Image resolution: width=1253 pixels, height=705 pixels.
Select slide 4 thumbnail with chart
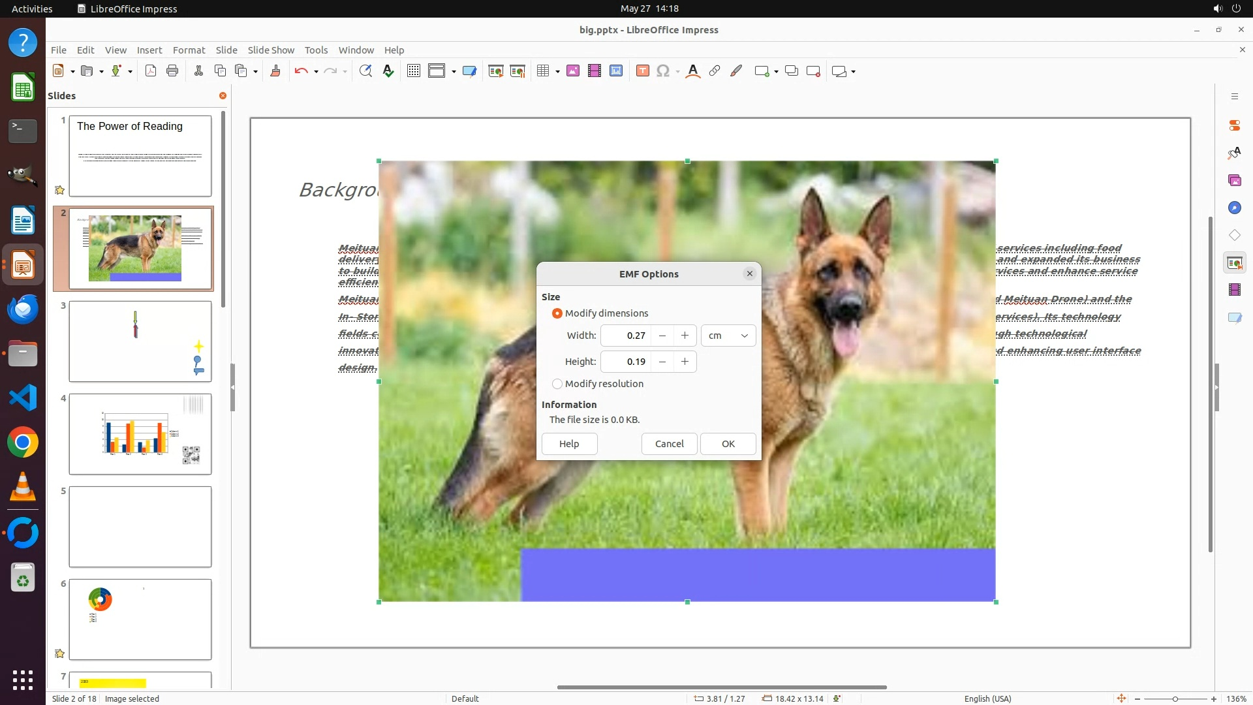click(x=140, y=434)
